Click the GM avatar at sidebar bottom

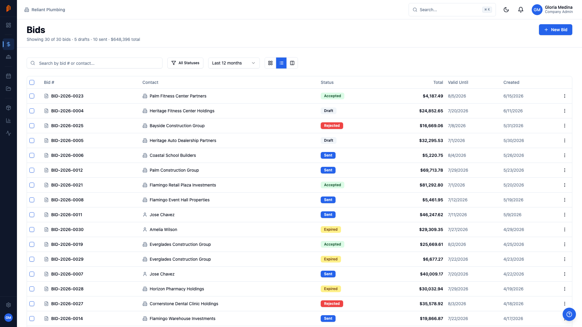8,318
